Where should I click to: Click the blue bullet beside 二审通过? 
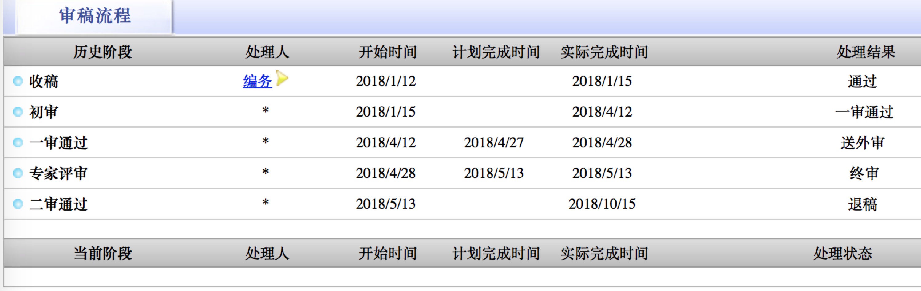click(x=18, y=204)
